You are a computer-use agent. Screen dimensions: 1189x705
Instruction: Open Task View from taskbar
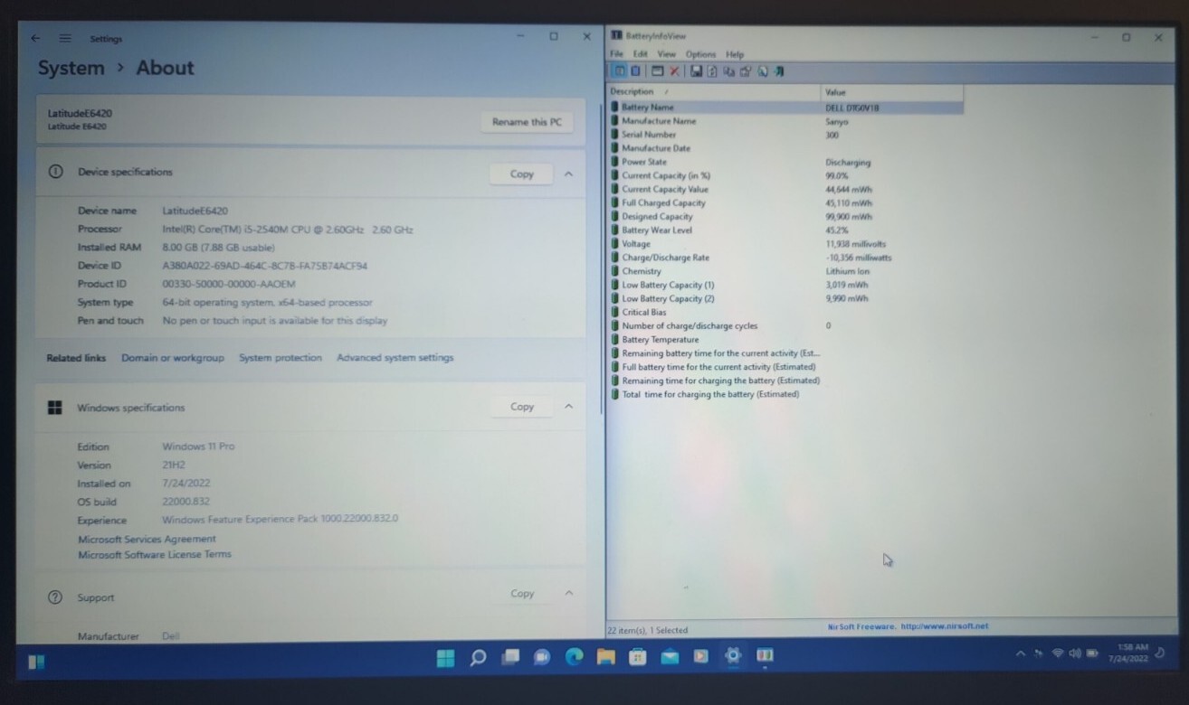pos(510,657)
